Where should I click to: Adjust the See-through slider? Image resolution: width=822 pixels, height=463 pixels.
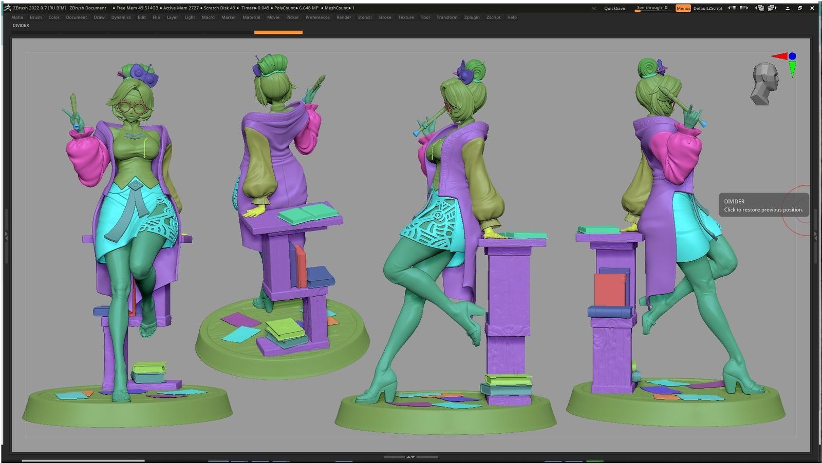tap(652, 8)
